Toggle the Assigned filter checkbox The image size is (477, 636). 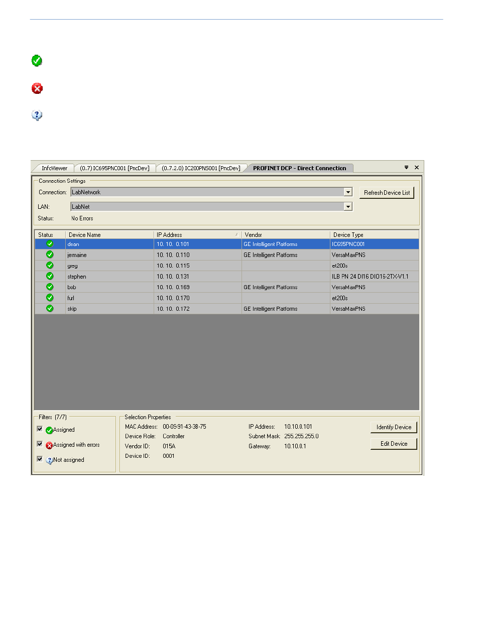click(x=40, y=429)
